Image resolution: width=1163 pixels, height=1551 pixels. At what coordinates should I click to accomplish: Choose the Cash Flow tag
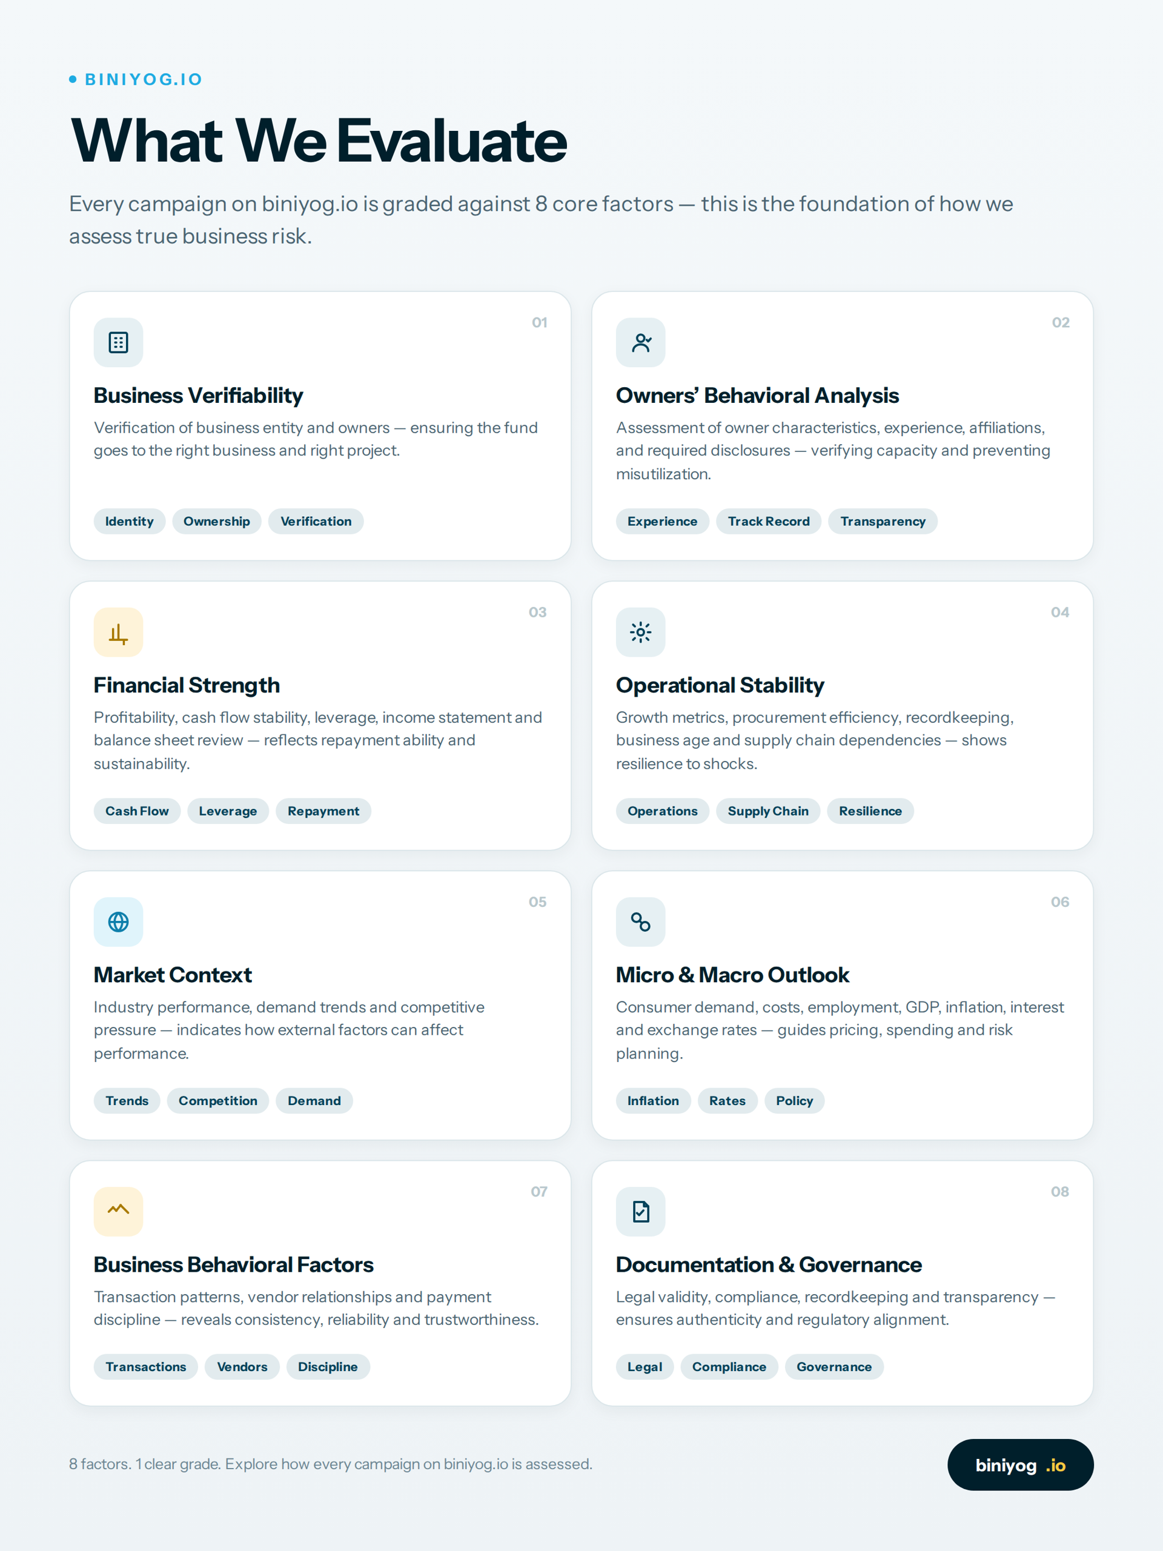[137, 811]
